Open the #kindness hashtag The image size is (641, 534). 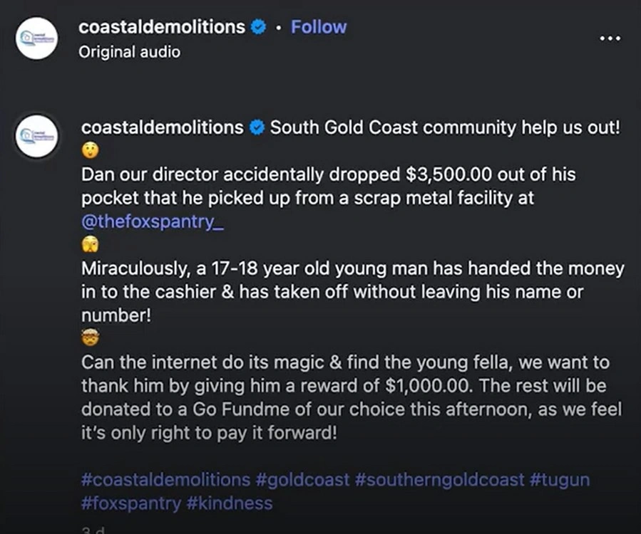click(230, 503)
